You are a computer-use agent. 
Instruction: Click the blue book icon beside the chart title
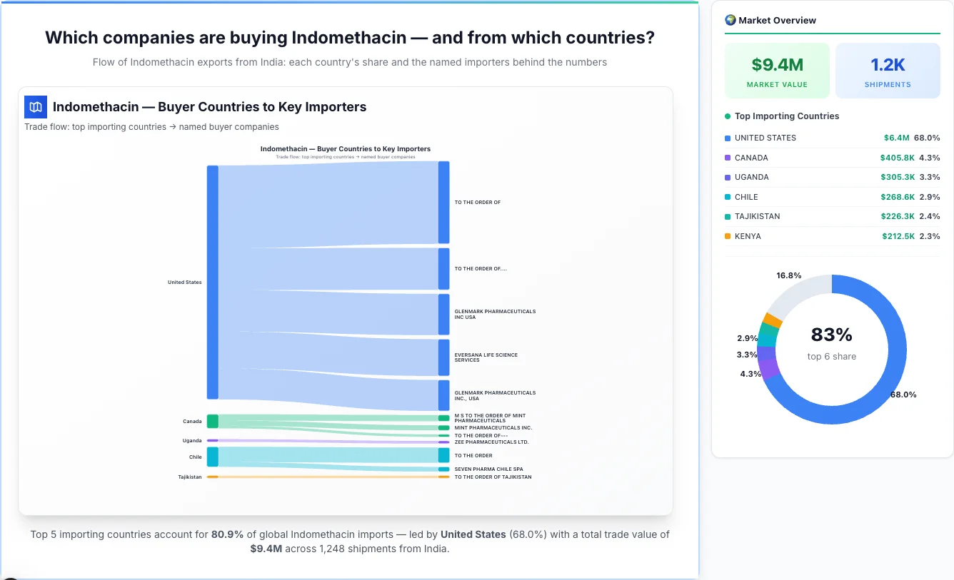[x=34, y=106]
